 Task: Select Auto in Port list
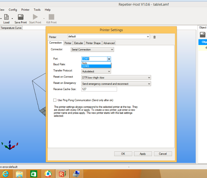[x=96, y=63]
